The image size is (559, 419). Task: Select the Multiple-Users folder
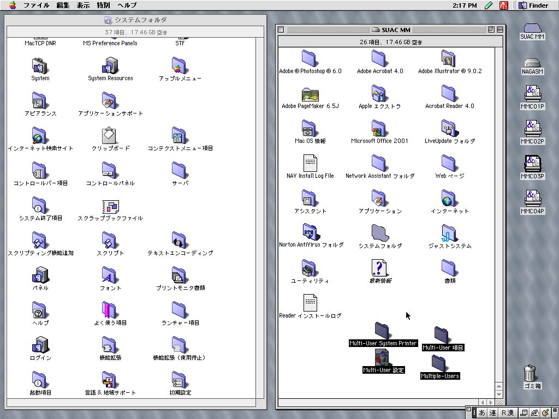click(439, 363)
